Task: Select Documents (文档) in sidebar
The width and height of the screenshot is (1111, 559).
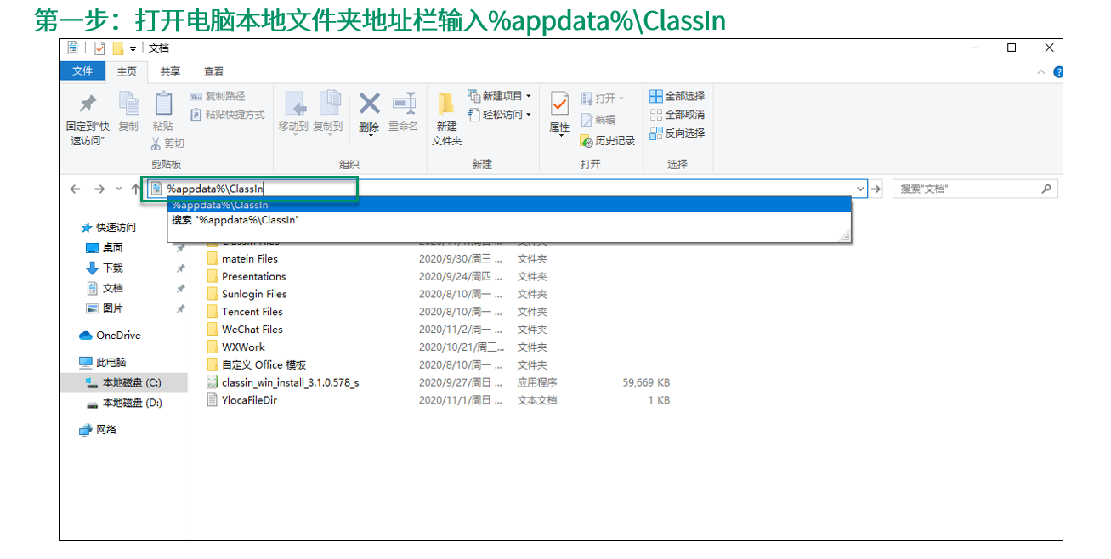Action: pyautogui.click(x=105, y=288)
